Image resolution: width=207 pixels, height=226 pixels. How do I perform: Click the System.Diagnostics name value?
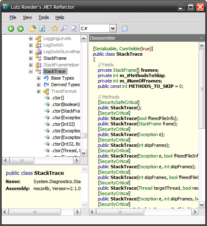(x=57, y=181)
